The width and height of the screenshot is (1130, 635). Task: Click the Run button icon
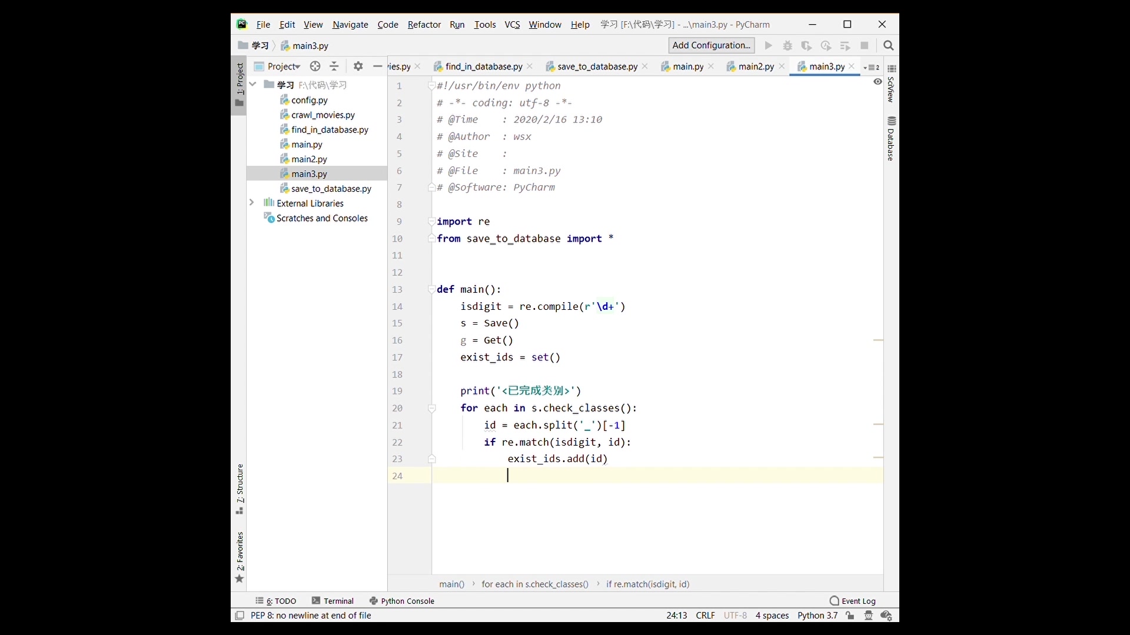(x=767, y=45)
